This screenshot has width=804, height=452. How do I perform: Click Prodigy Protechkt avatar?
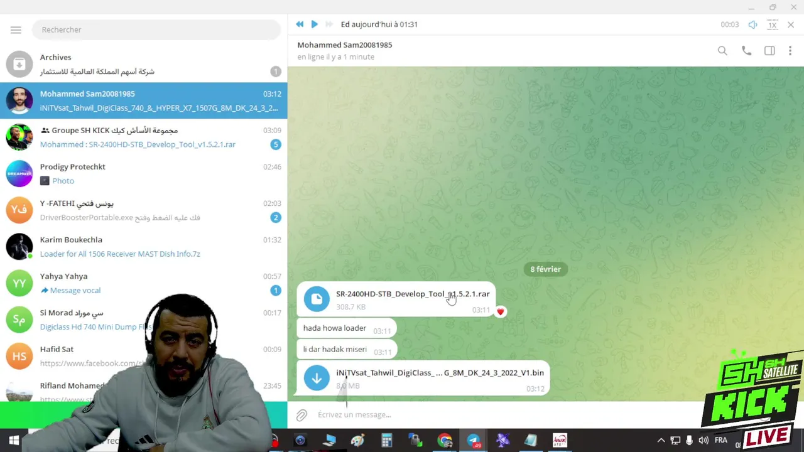pos(19,173)
